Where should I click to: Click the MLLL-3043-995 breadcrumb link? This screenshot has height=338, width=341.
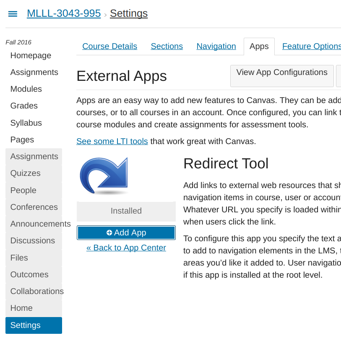click(x=64, y=13)
